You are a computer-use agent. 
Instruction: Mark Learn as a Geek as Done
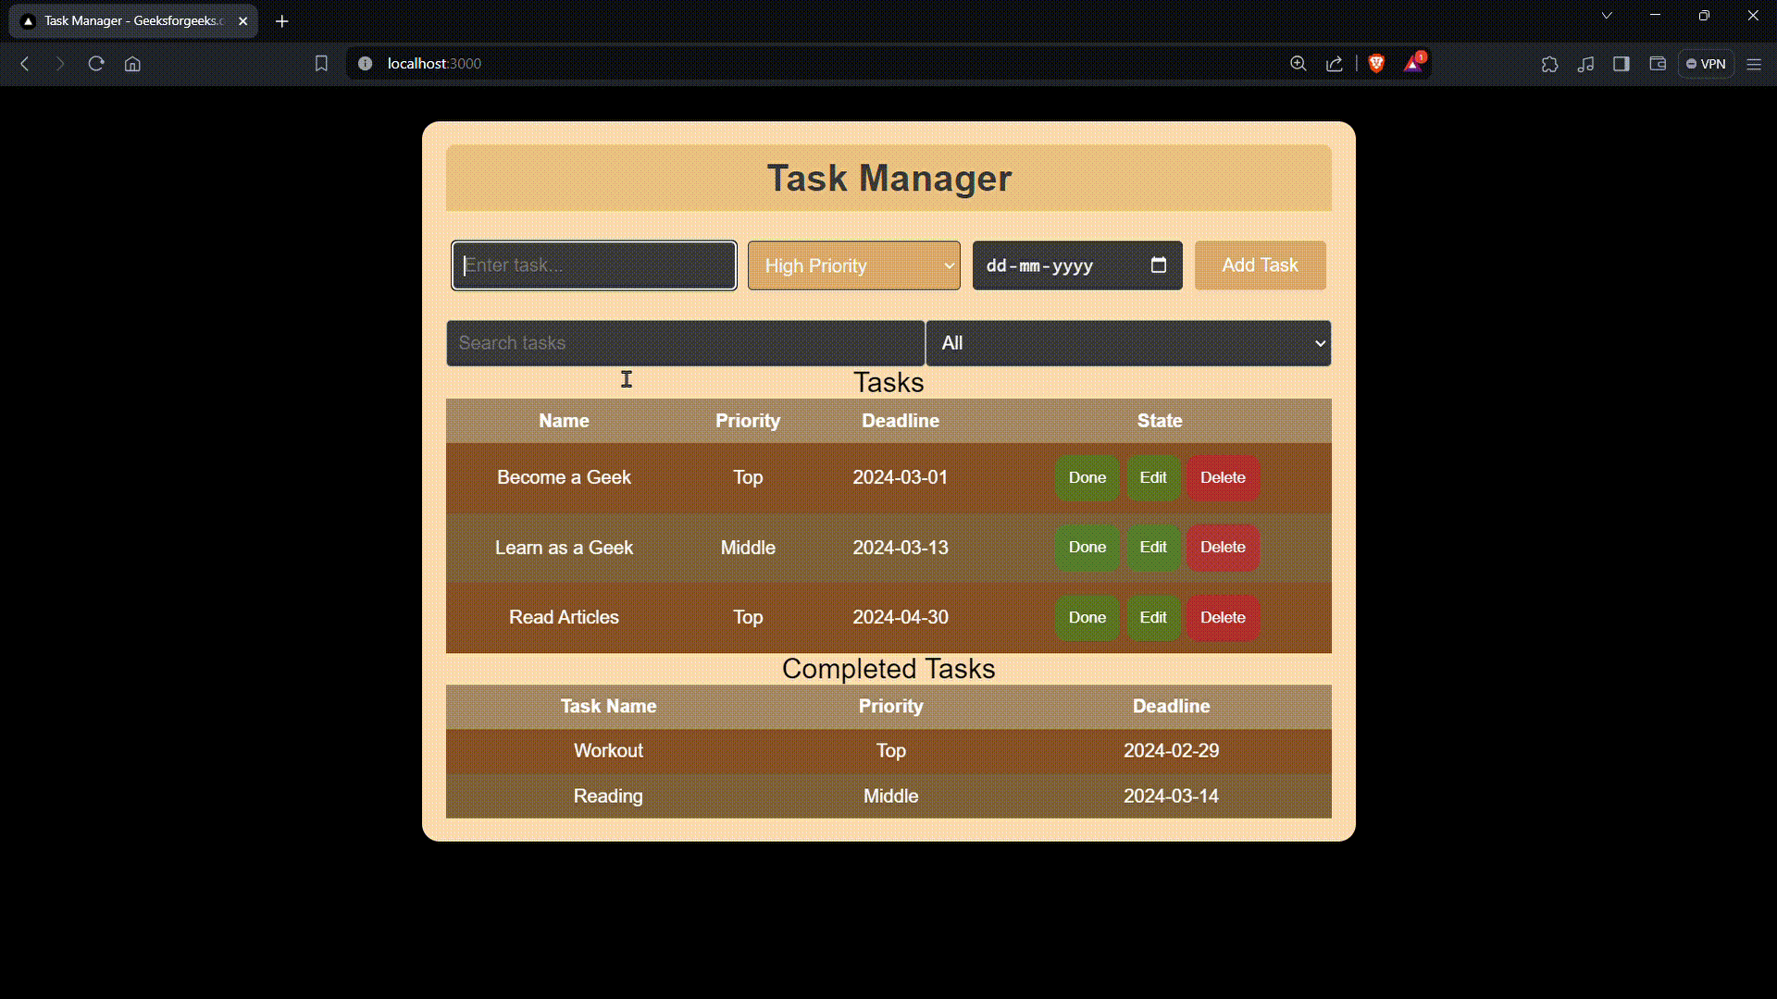click(1087, 548)
